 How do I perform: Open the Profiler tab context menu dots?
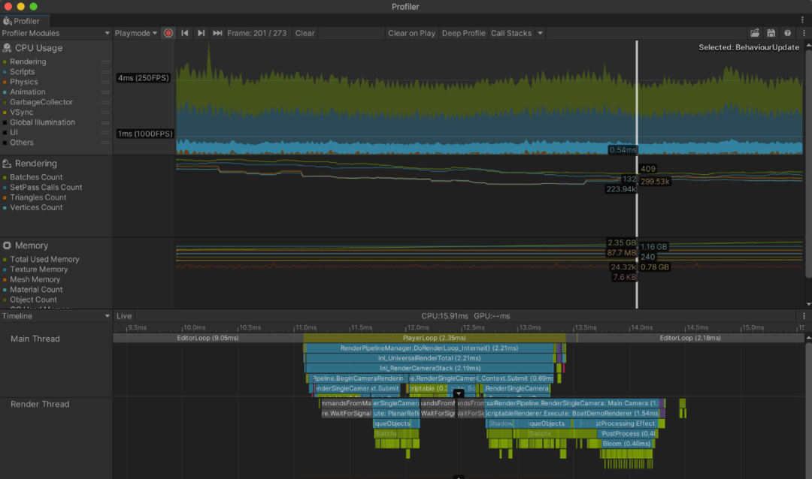[x=803, y=20]
